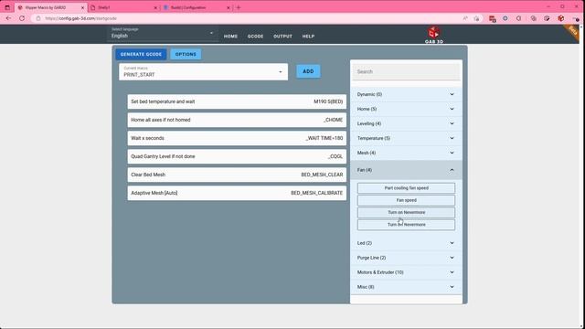Close the Klipper Macro by GAB3D tab
Screen dimensions: 585x329
(82, 7)
